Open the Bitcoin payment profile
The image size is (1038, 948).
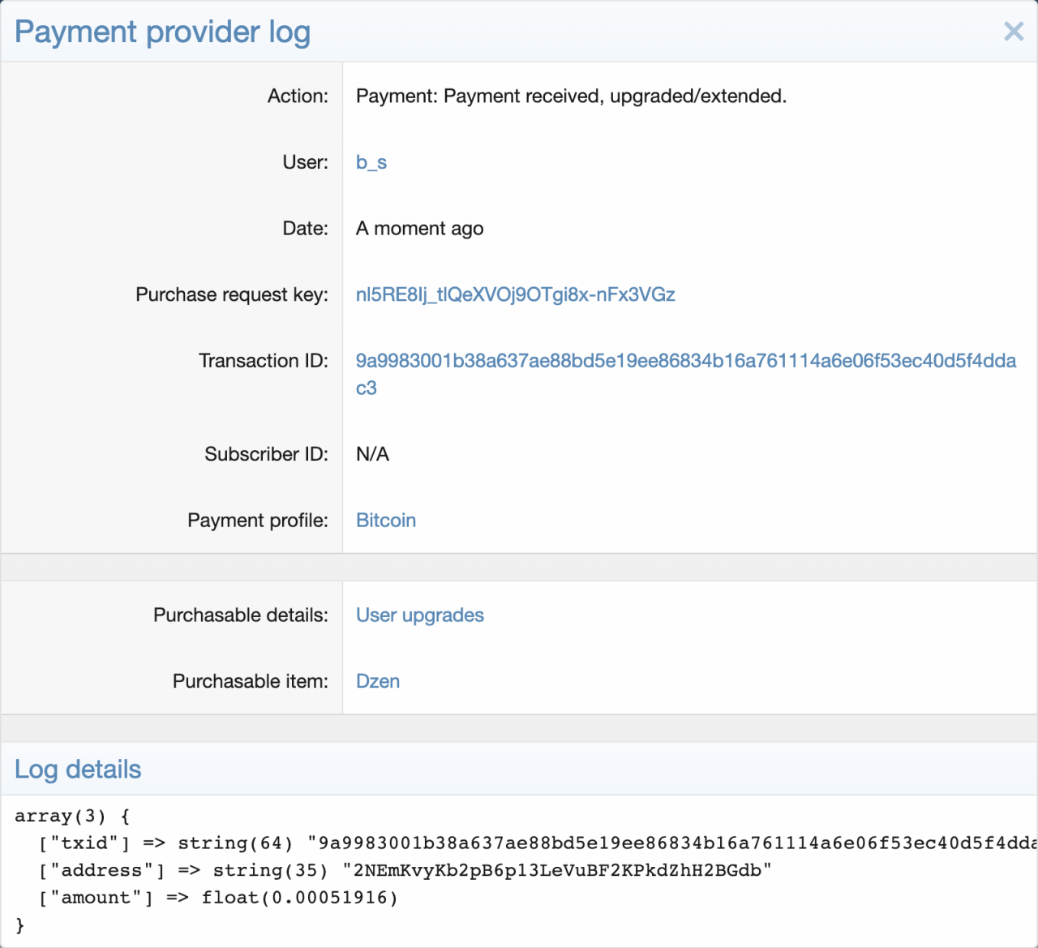coord(386,521)
